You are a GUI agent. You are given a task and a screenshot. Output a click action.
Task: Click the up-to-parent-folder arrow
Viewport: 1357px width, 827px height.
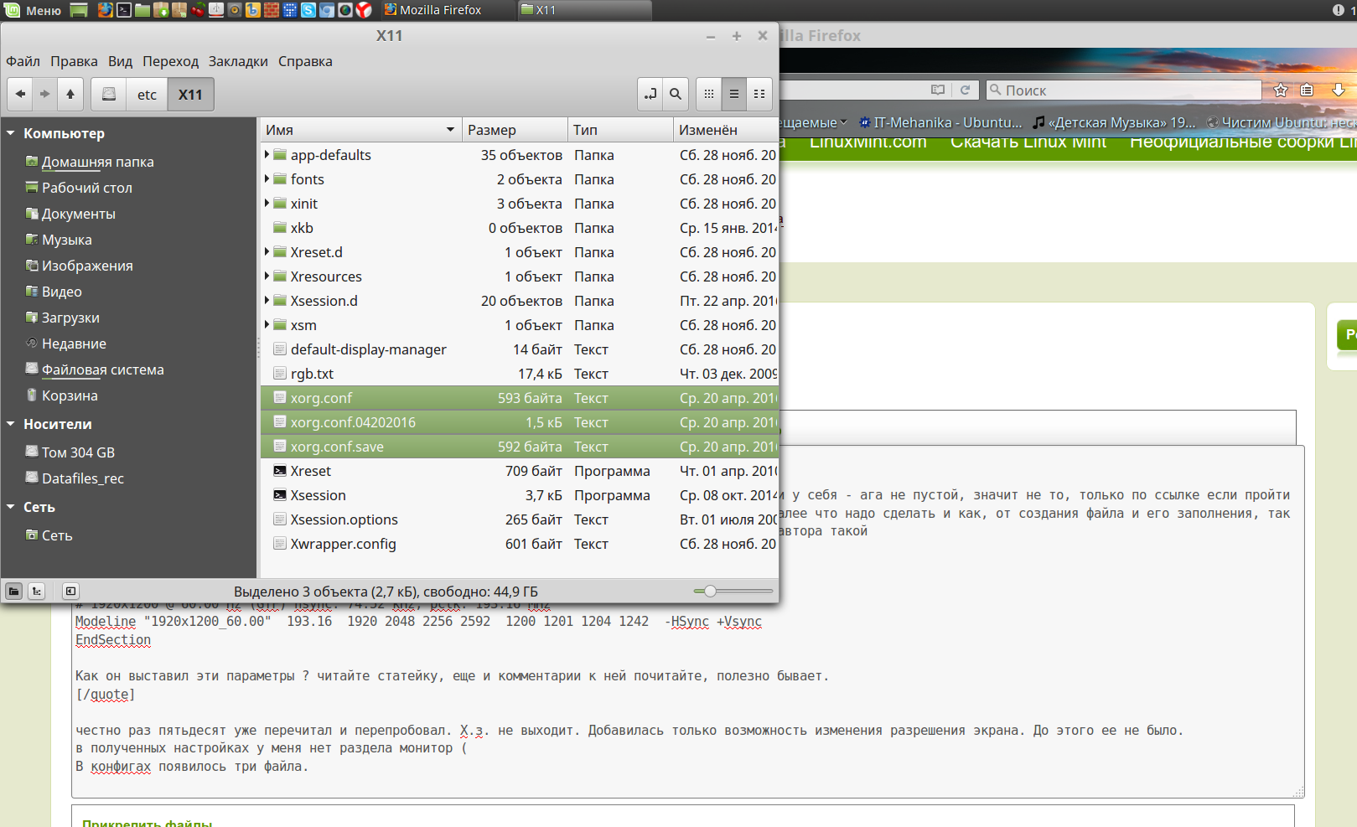[70, 95]
